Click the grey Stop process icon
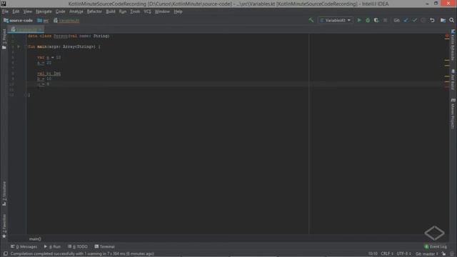Viewport: 457px width, 257px height. pos(385,20)
